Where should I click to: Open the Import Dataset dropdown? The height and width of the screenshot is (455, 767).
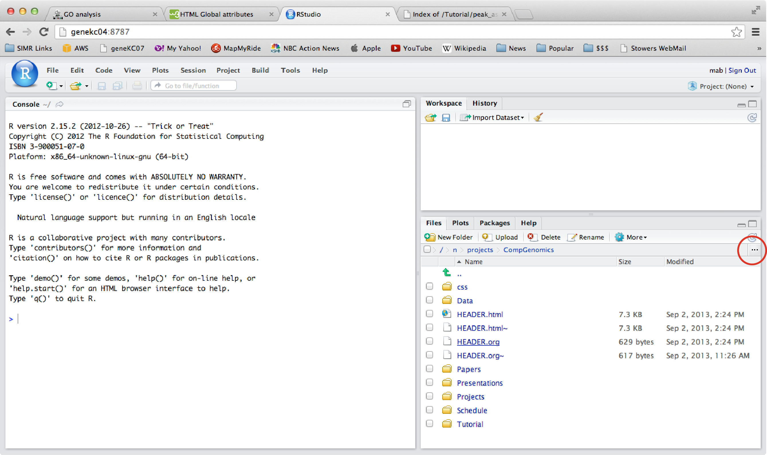coord(492,117)
